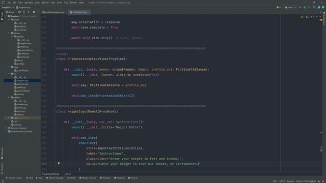Open the Problems tool window
The width and height of the screenshot is (326, 183).
point(105,178)
